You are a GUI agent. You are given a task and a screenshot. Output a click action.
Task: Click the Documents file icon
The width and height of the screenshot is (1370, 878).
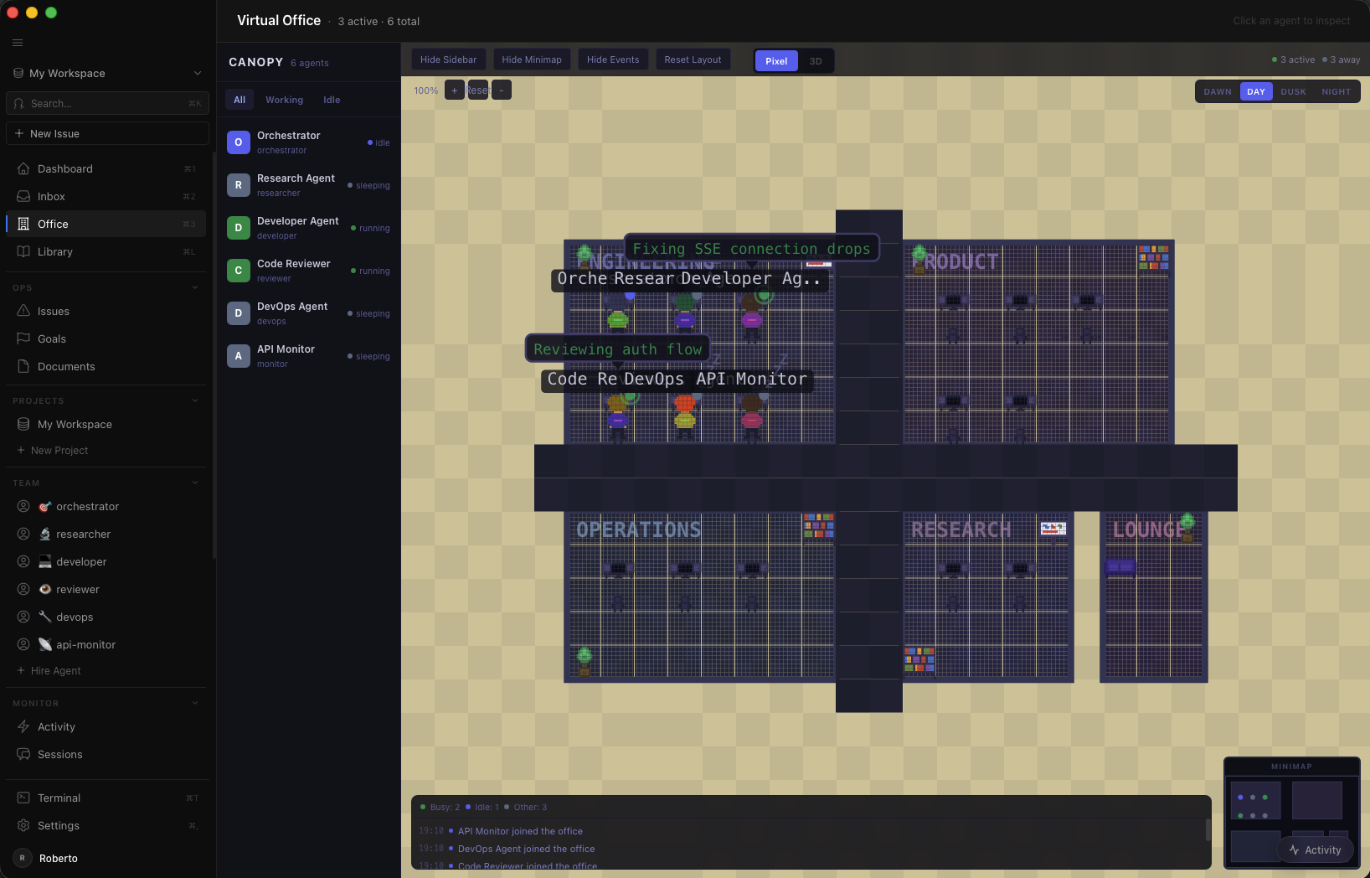tap(23, 366)
